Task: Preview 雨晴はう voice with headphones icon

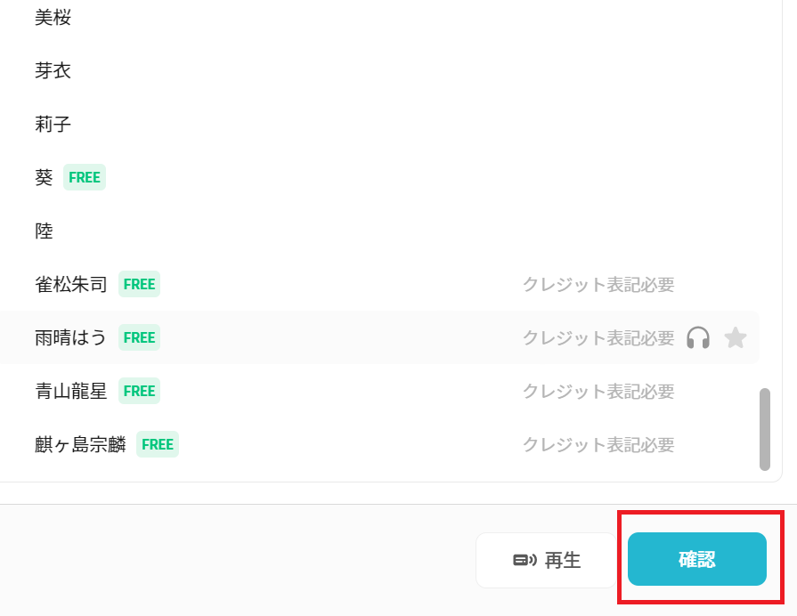Action: [x=698, y=337]
